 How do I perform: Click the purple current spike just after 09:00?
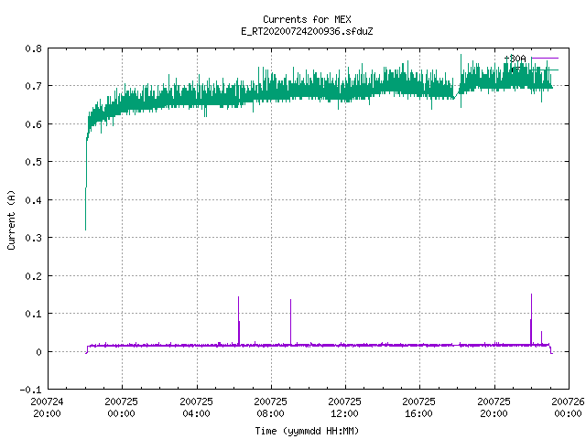pyautogui.click(x=291, y=322)
